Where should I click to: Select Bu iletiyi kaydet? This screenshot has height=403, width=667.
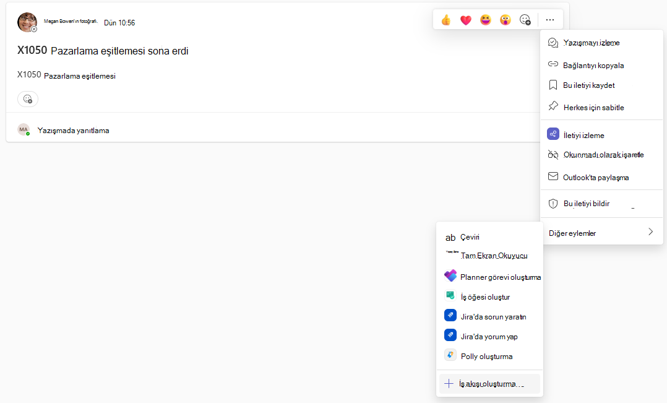click(601, 85)
